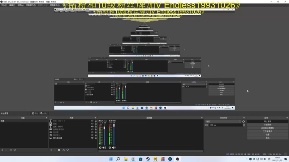Open 设置 settings from controls panel

click(x=267, y=135)
